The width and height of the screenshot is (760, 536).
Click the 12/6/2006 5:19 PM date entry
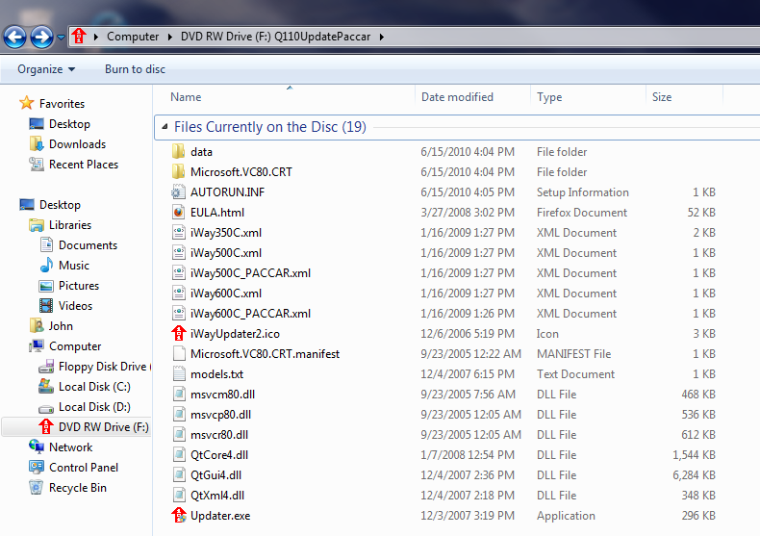[468, 334]
